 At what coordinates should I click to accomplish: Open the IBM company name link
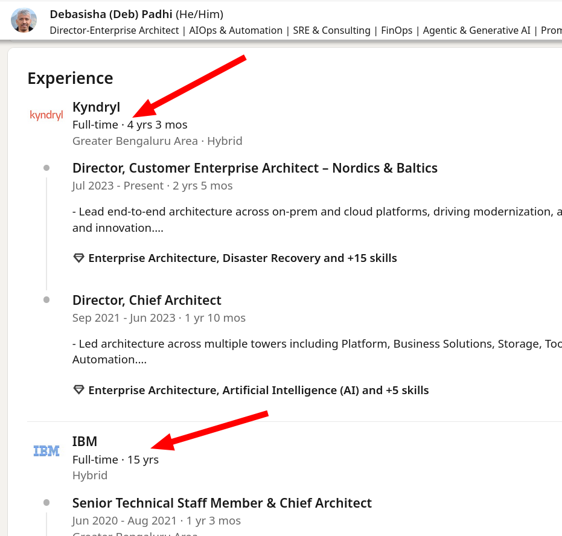tap(85, 441)
